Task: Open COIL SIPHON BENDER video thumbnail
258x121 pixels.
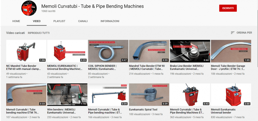Action: tap(108, 51)
